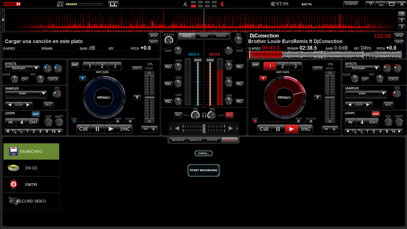Image resolution: width=407 pixels, height=229 pixels.
Task: Toggle deck B LOW kill
Action: pyautogui.click(x=239, y=101)
